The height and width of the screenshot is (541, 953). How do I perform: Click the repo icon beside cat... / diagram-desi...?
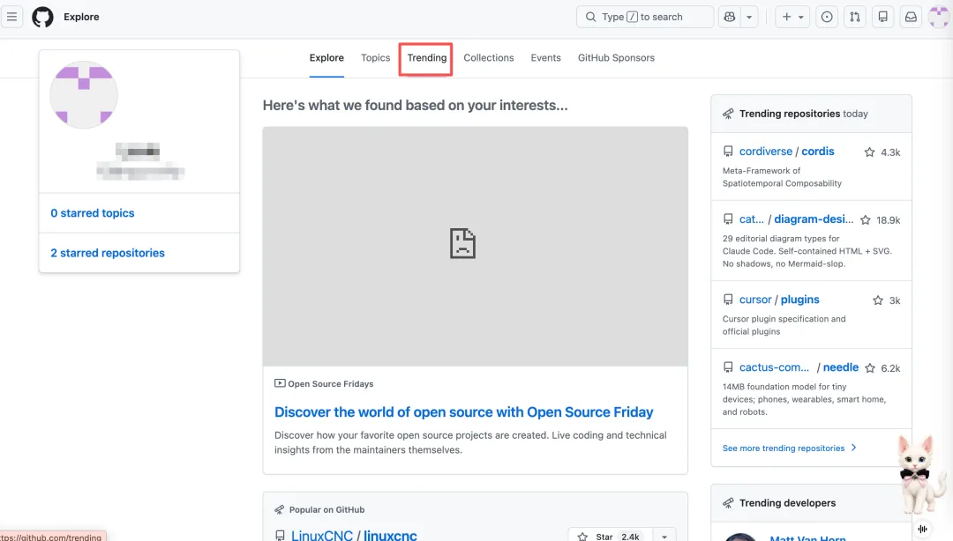[x=728, y=219]
